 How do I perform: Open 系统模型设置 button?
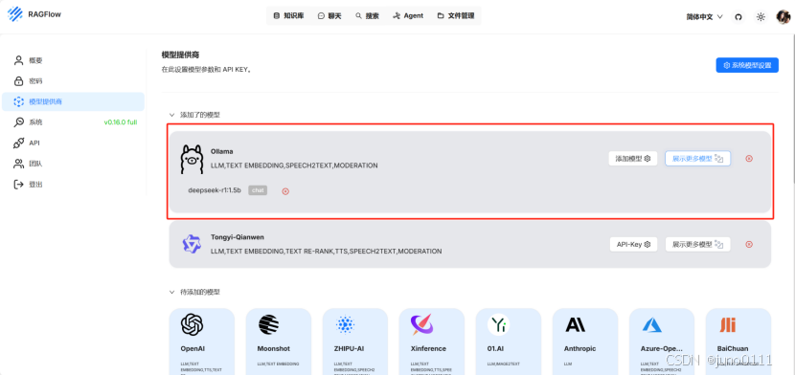point(747,65)
